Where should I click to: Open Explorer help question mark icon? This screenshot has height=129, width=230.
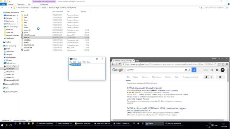(x=229, y=4)
